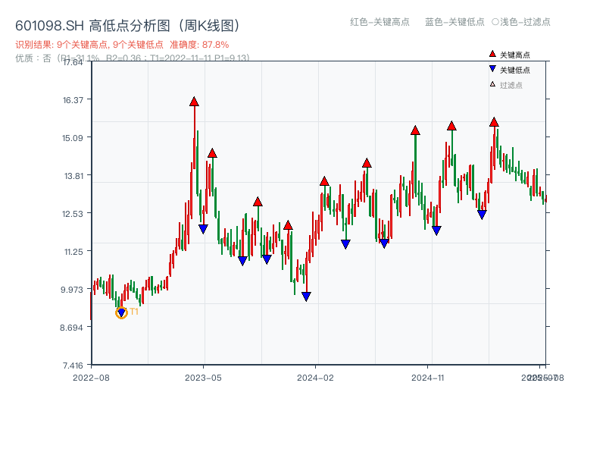Click the 9.973 y-axis label
This screenshot has height=455, width=606.
pyautogui.click(x=72, y=290)
